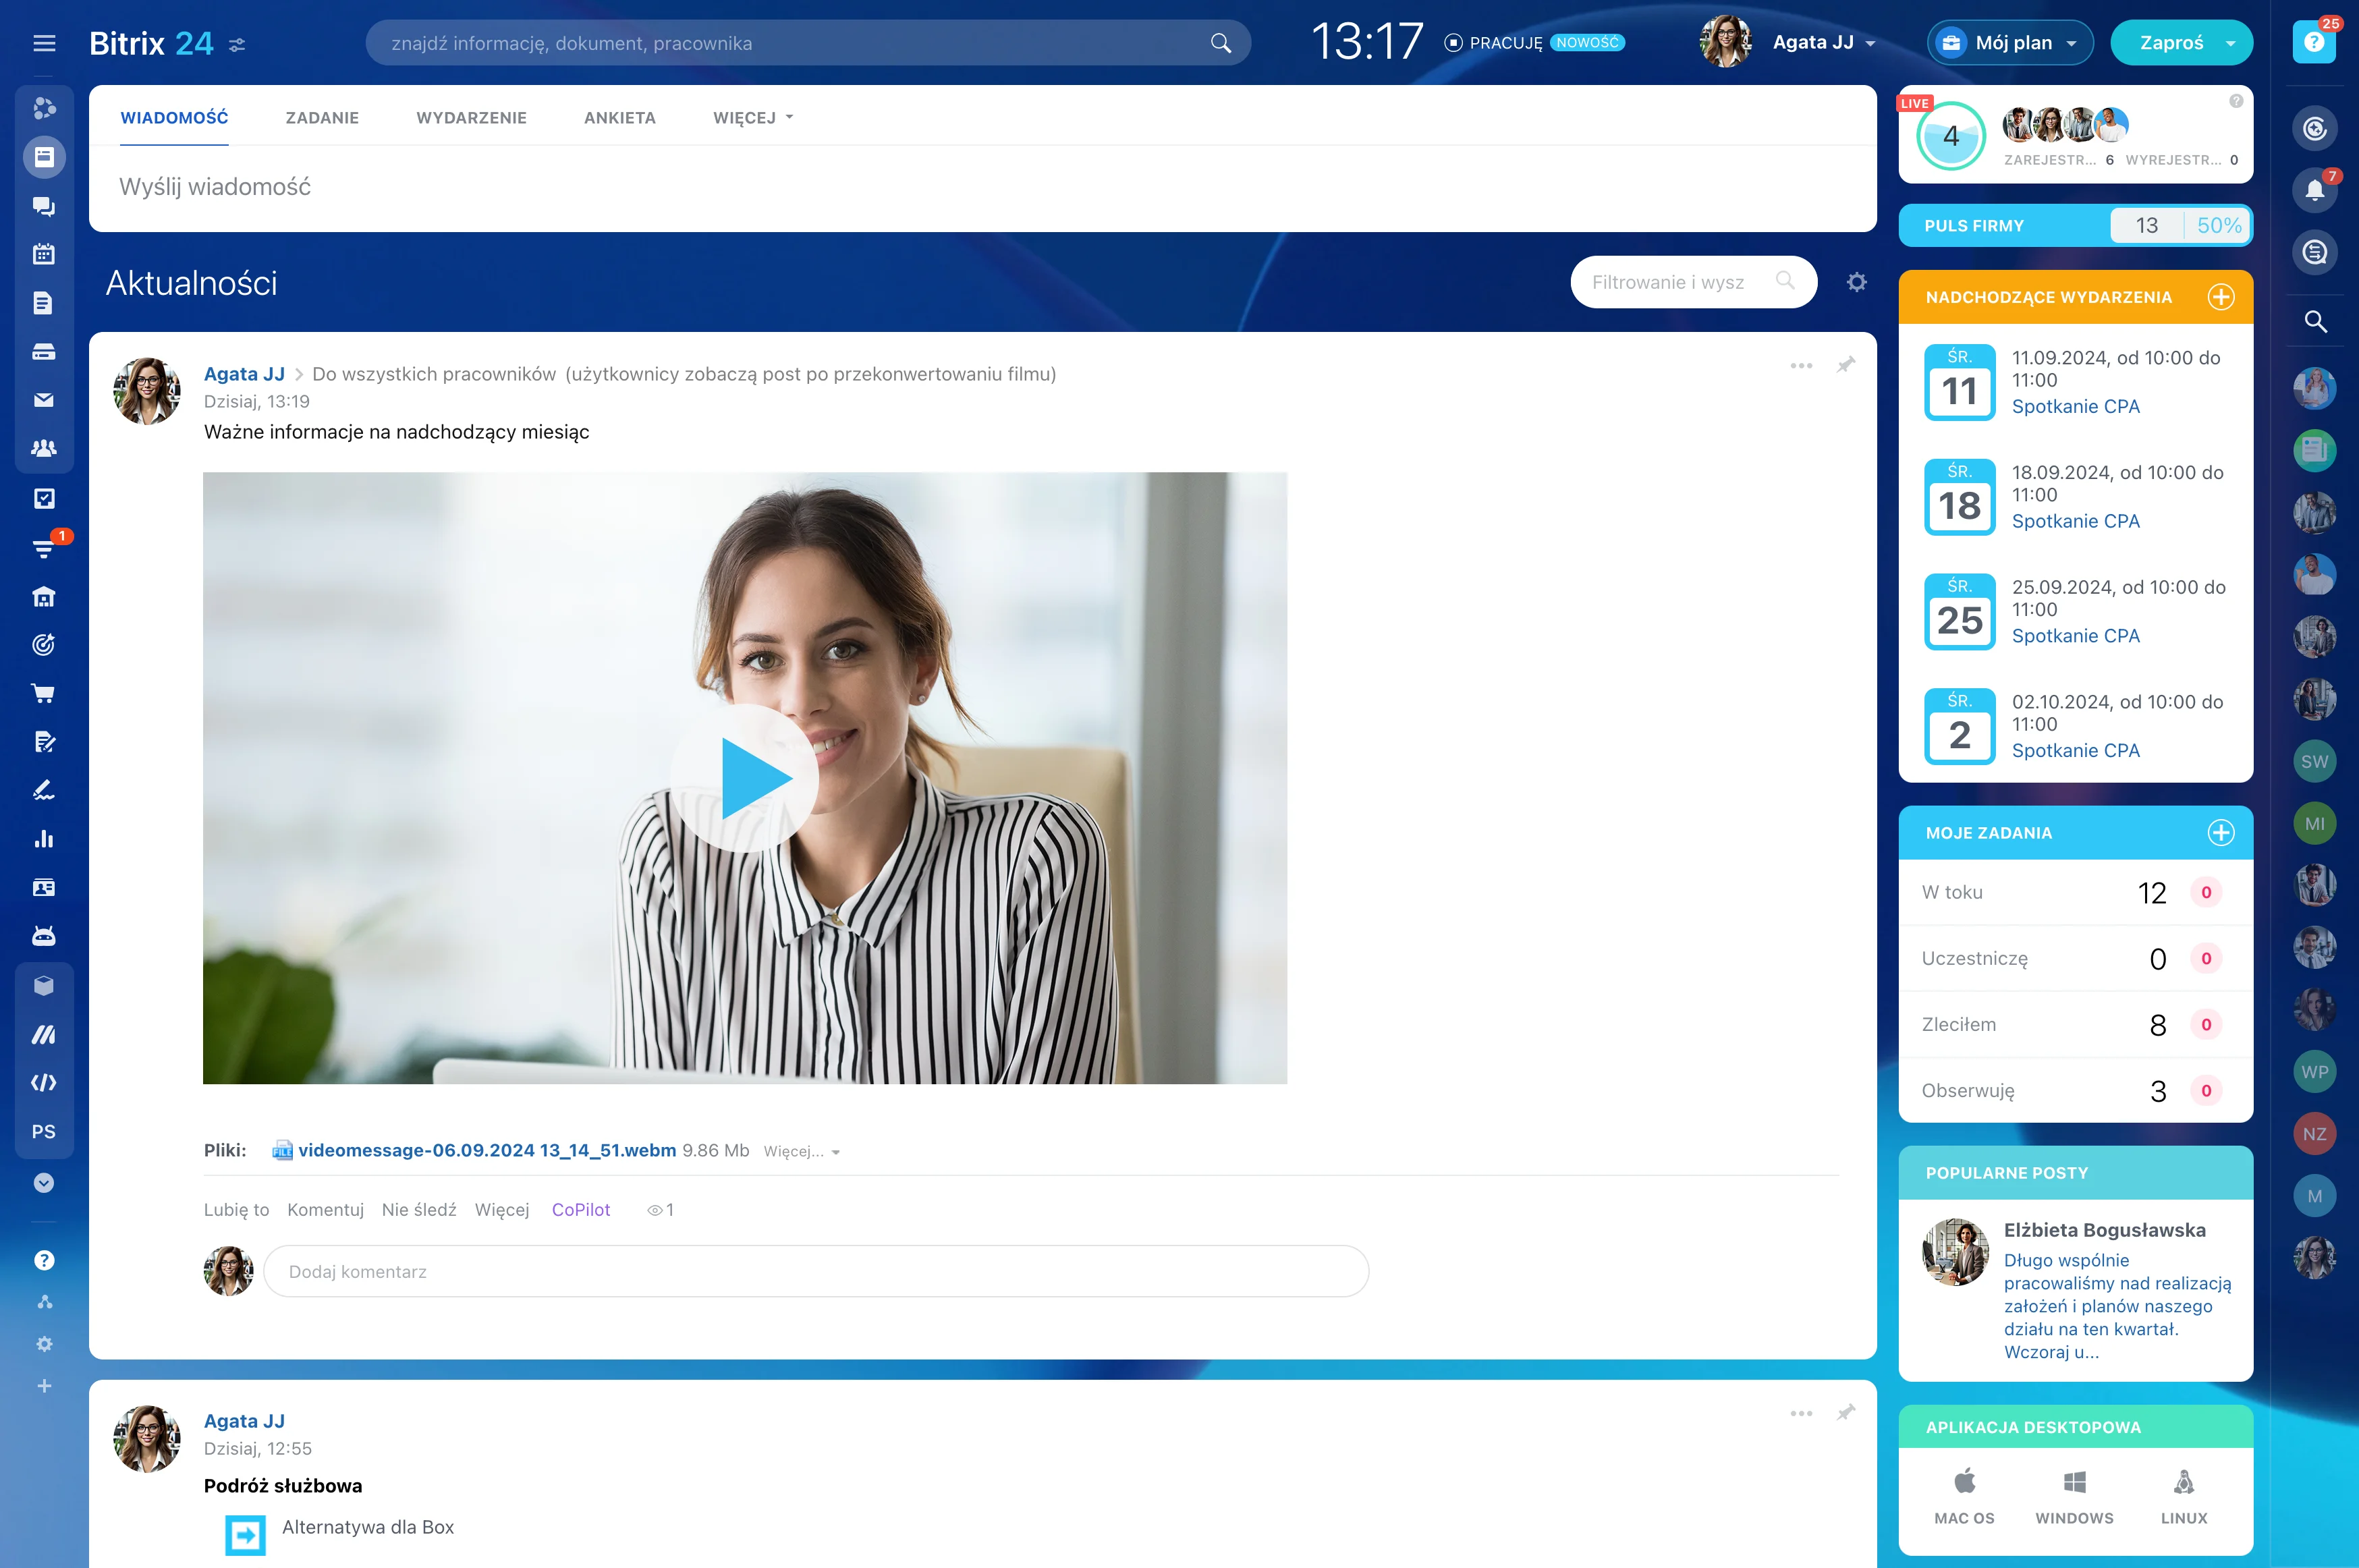The width and height of the screenshot is (2359, 1568).
Task: Toggle Nie śledź on the first post
Action: (x=418, y=1209)
